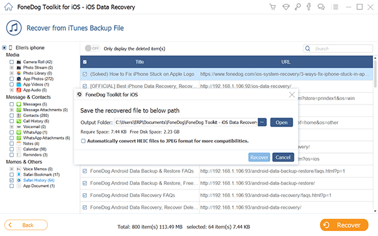Check the Camera Roll checkbox
This screenshot has width=378, height=236.
point(11,62)
